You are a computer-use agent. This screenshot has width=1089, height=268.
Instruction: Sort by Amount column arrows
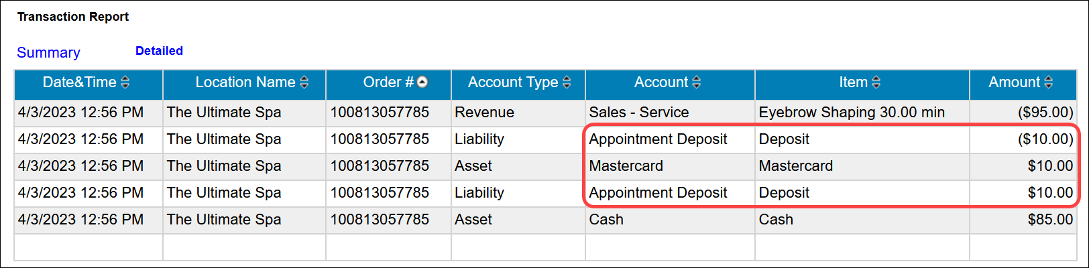pyautogui.click(x=1049, y=82)
